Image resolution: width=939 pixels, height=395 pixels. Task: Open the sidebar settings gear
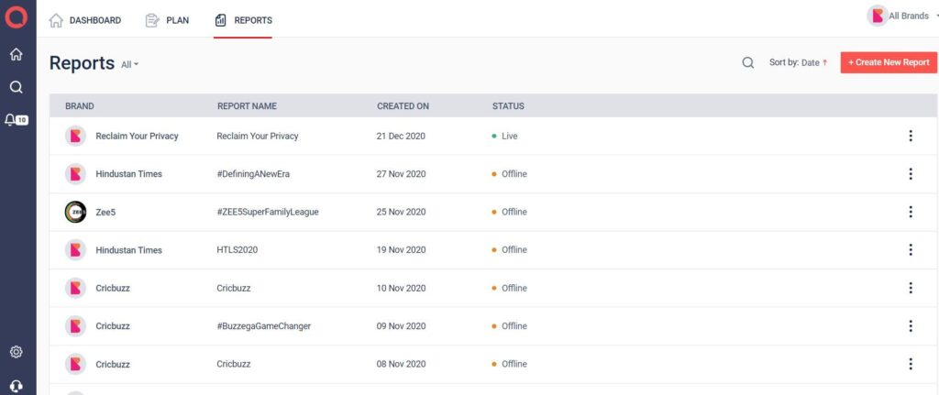(17, 352)
